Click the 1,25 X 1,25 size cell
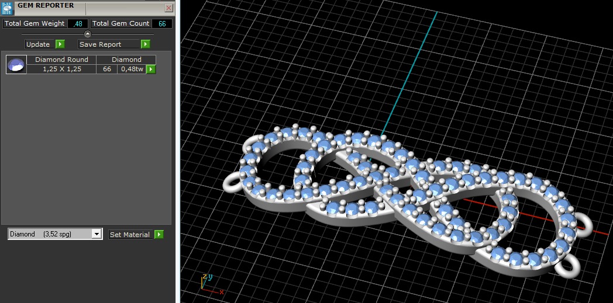Image resolution: width=613 pixels, height=303 pixels. (61, 69)
